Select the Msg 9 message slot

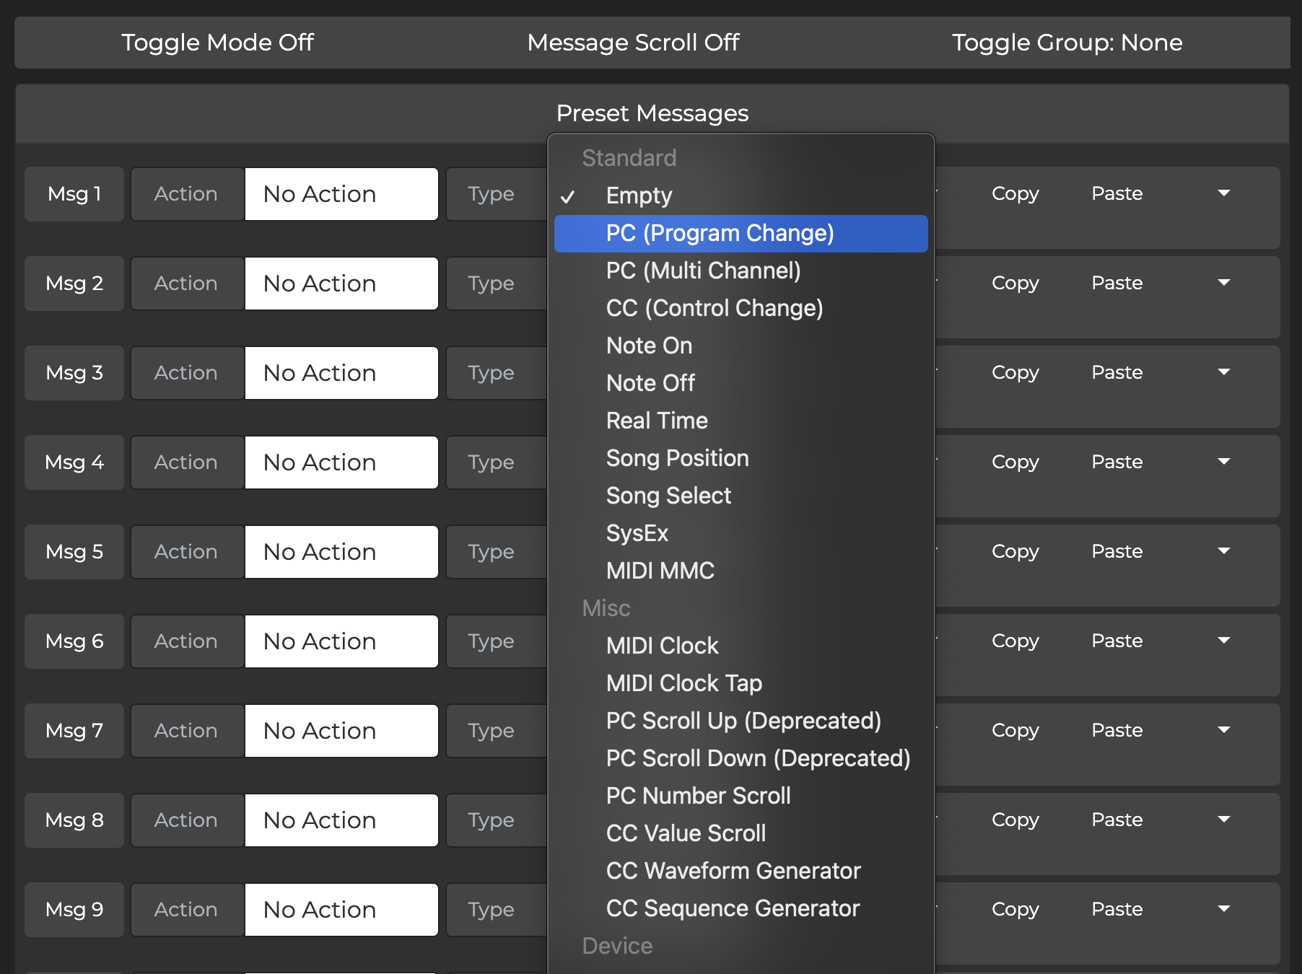74,910
